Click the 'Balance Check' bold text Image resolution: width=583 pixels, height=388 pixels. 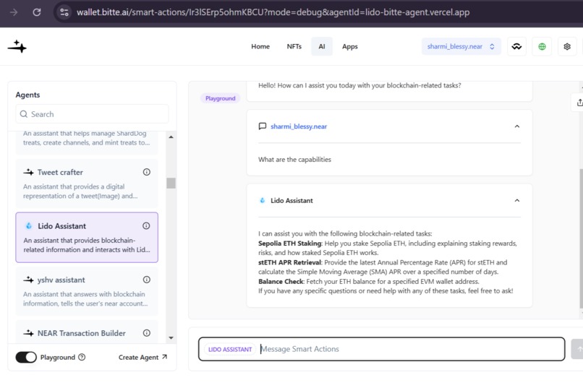tap(281, 282)
